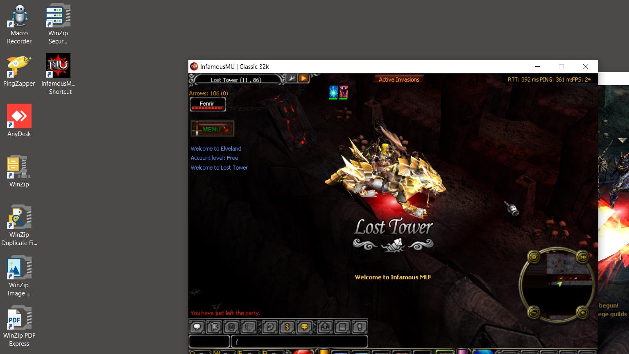This screenshot has width=629, height=354.
Task: Click the whisper recipient name field
Action: [209, 341]
